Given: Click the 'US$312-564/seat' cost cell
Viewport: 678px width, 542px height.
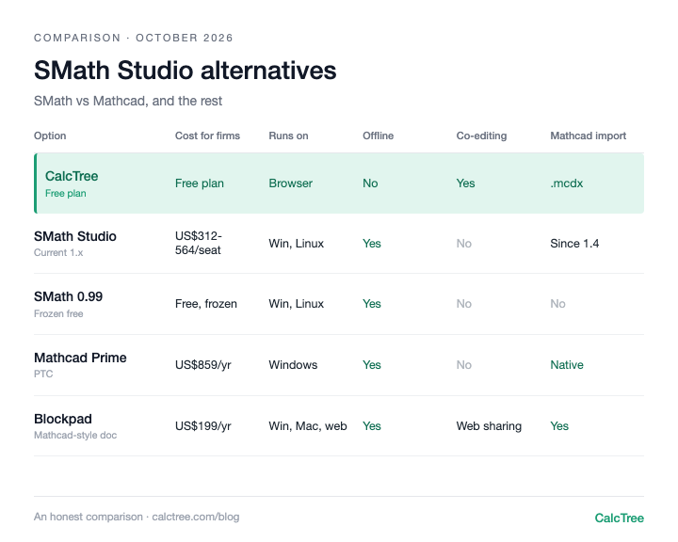Looking at the screenshot, I should click(199, 243).
